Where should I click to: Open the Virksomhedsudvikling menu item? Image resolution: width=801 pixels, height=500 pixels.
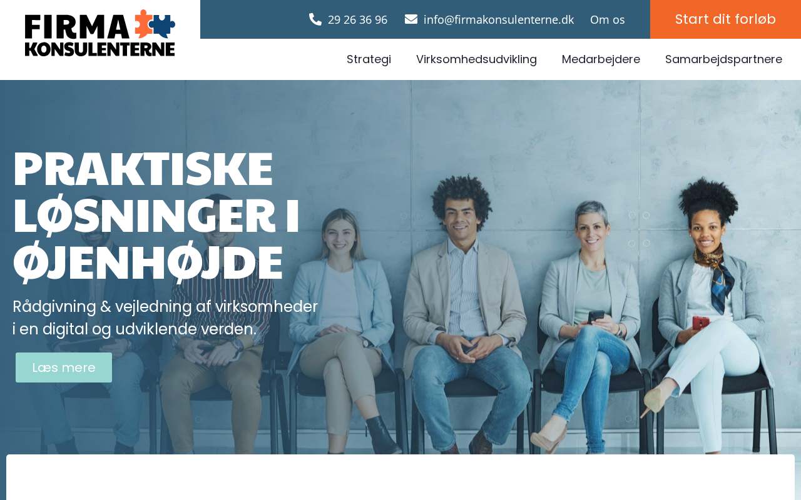click(476, 59)
